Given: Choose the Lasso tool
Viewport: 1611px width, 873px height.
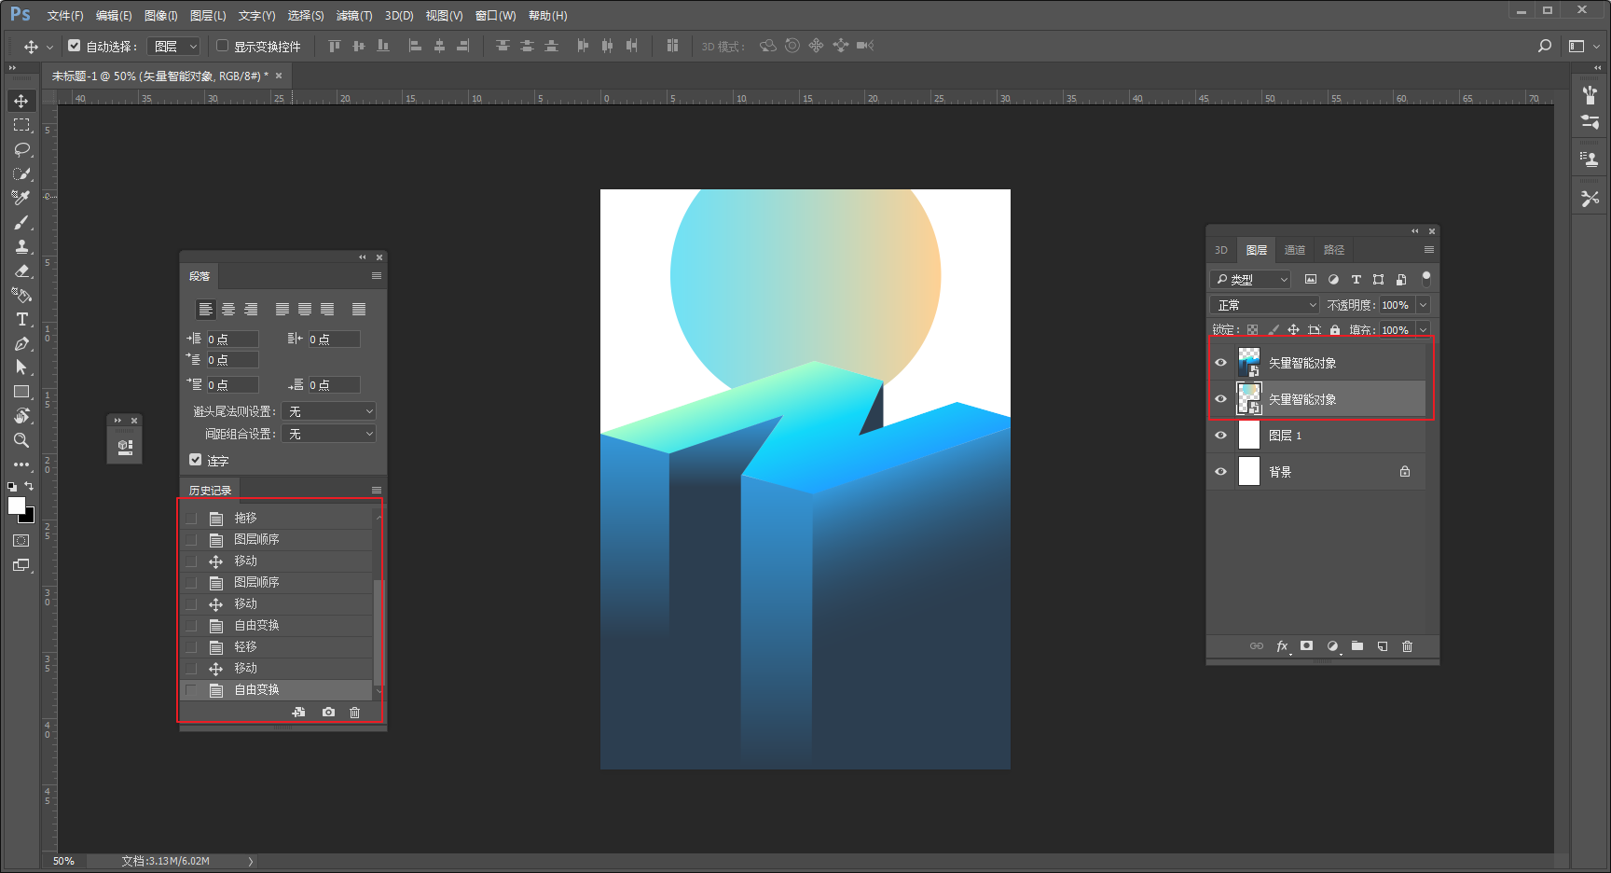Looking at the screenshot, I should pos(21,149).
